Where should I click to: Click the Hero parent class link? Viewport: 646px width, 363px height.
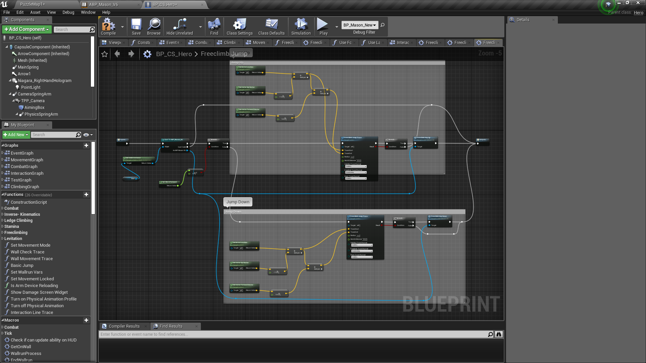638,12
